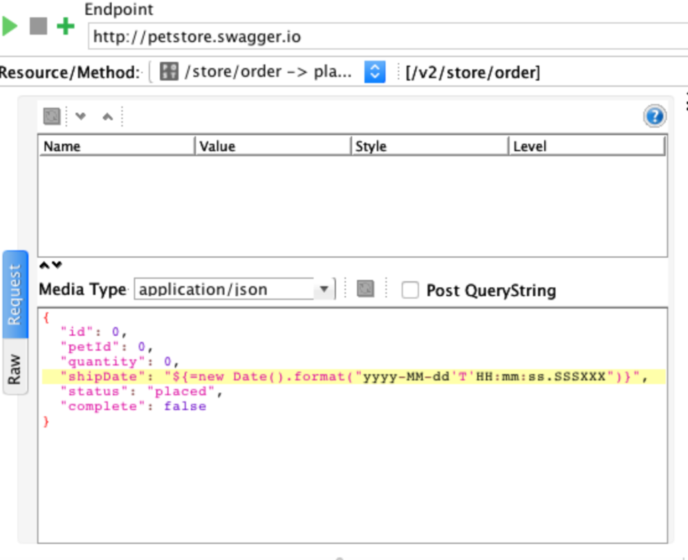The image size is (688, 560).
Task: Click the expand editor icon beside Media Type
Action: [x=363, y=289]
